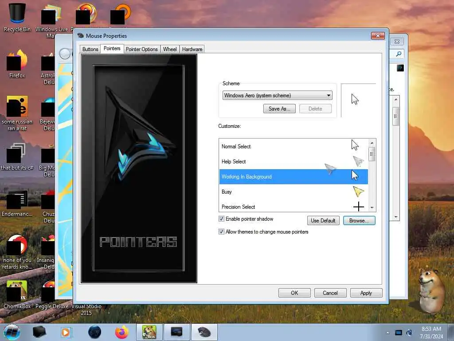Toggle Enable pointer shadow checkbox

pos(221,219)
